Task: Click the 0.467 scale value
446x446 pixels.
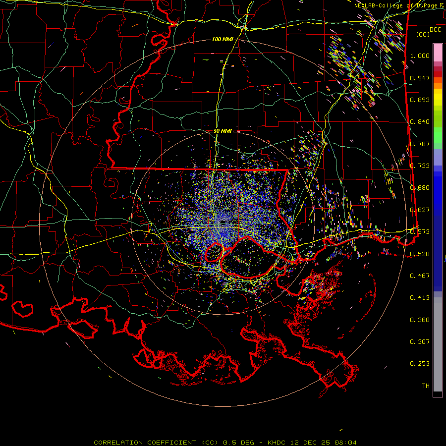Action: 420,276
